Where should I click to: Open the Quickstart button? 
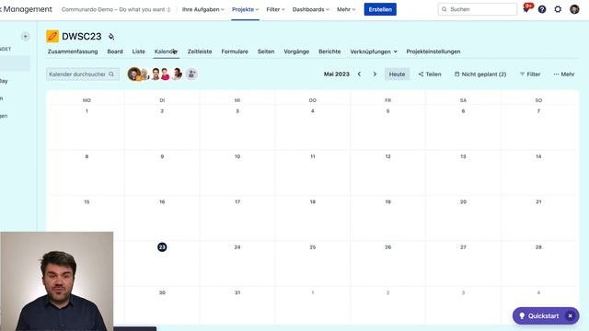click(539, 316)
